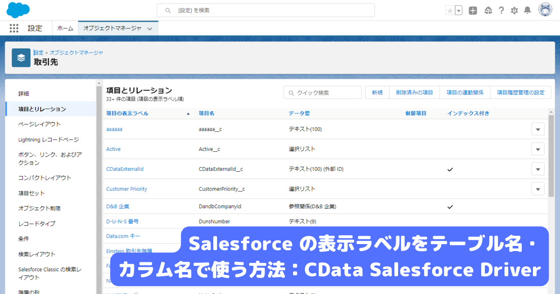View the notifications bell icon

coord(527,10)
